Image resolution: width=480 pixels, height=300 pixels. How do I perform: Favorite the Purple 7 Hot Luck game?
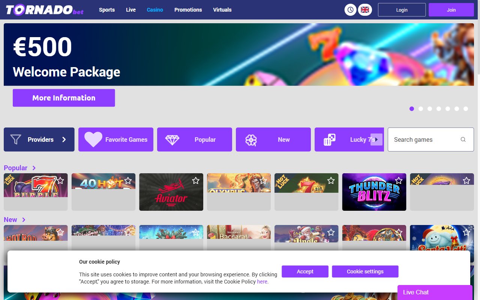tap(61, 181)
